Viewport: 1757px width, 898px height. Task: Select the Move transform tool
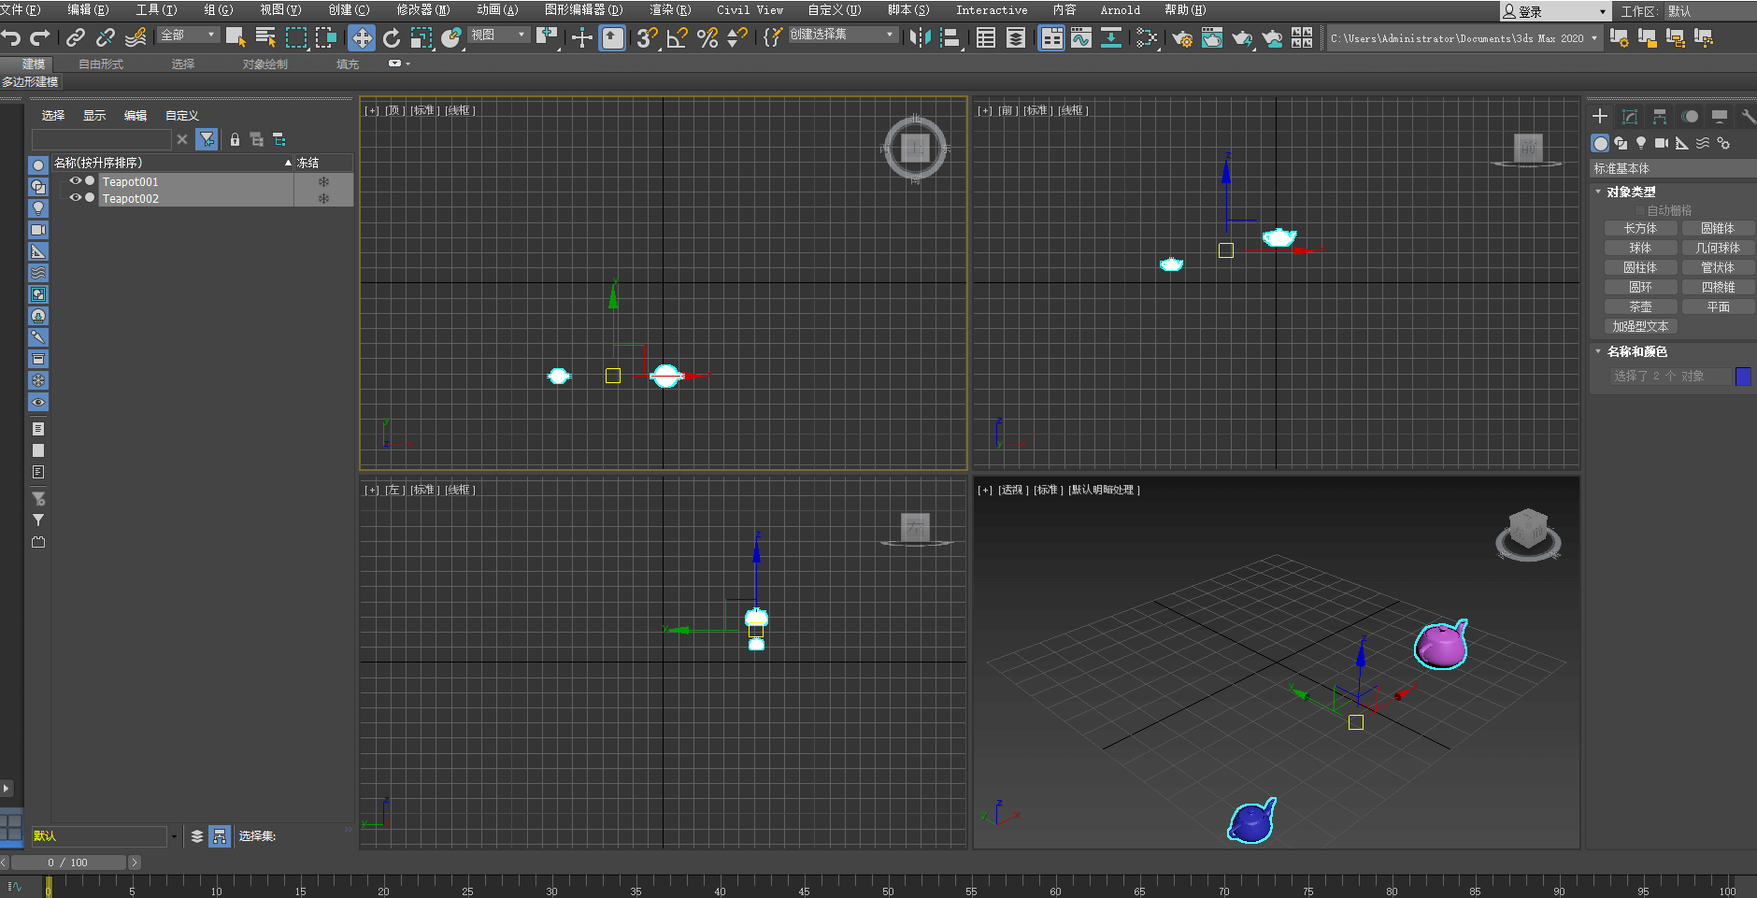tap(362, 38)
